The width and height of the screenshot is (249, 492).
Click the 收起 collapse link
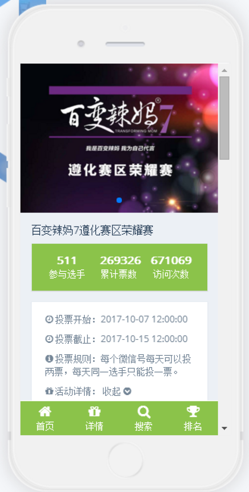point(112,391)
